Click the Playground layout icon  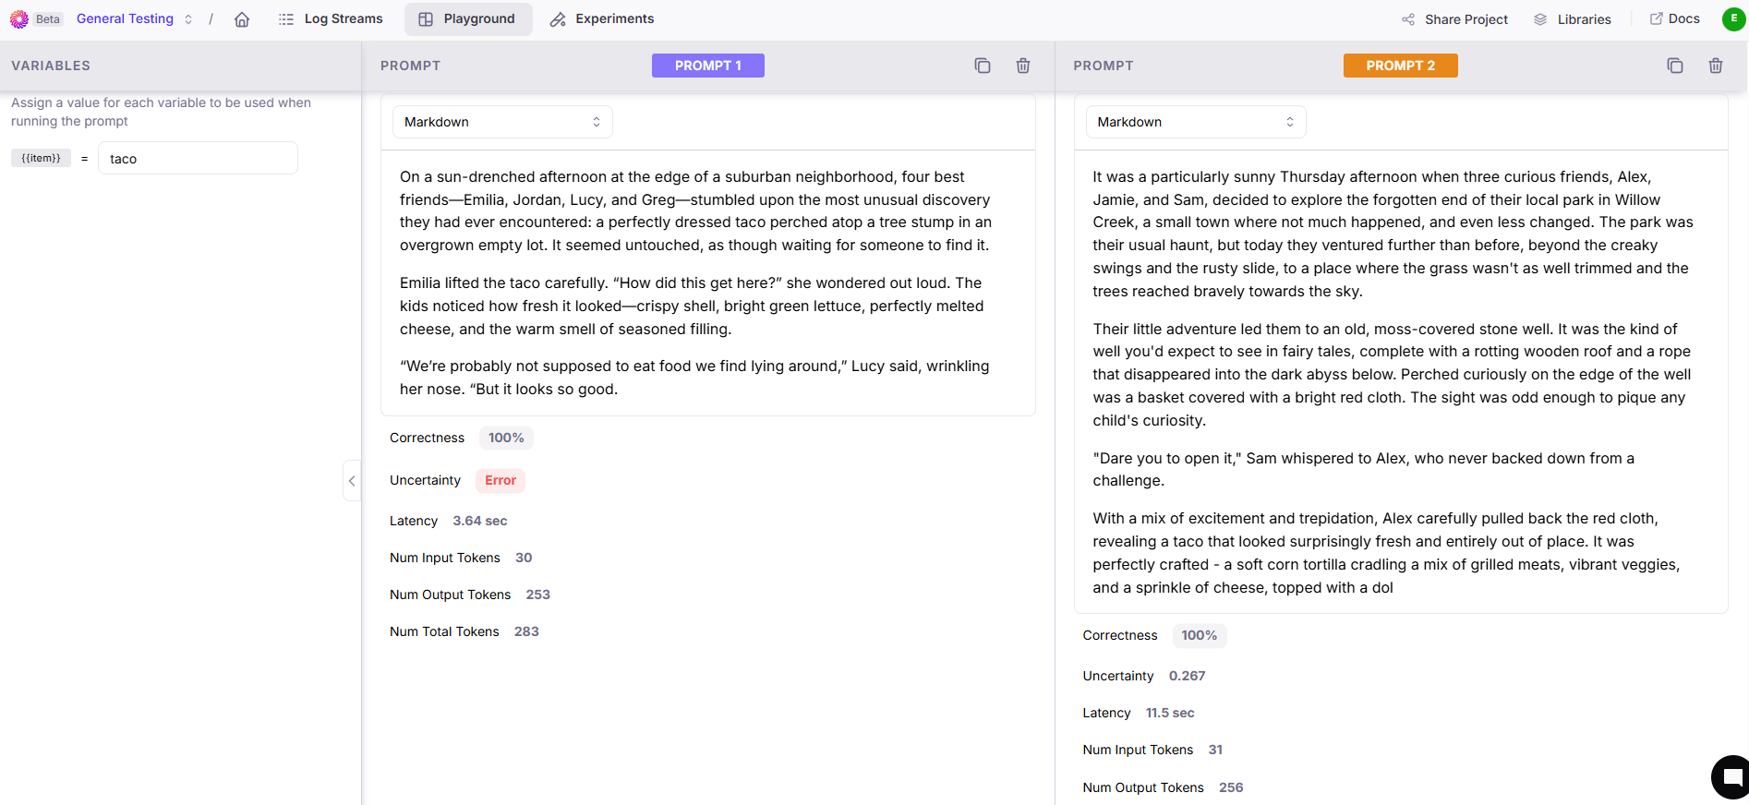[426, 19]
